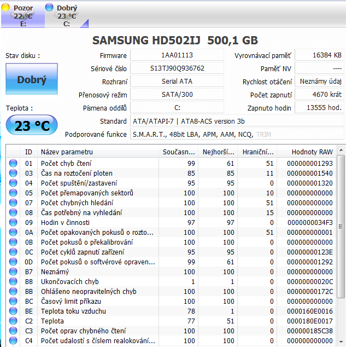Screen dimensions: 346x347
Task: Click status icon of Časový limit příkazu
Action: (13, 301)
